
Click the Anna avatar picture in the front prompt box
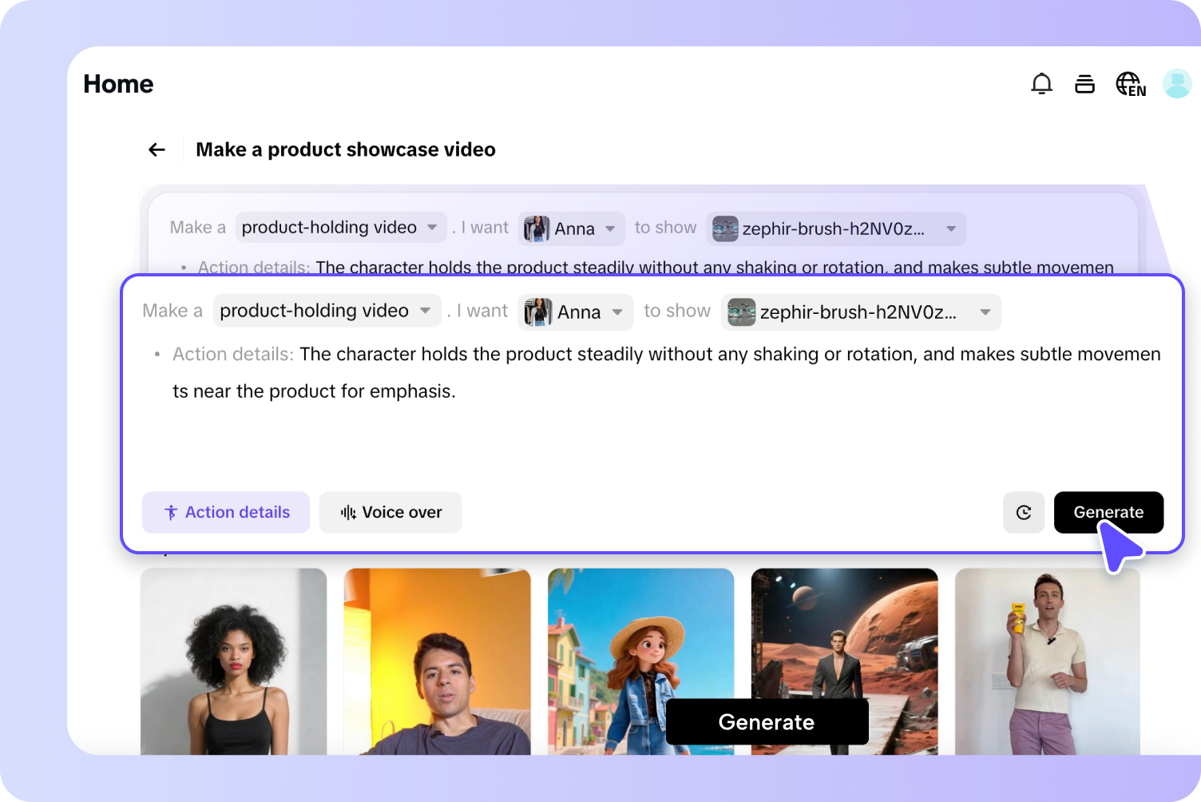point(538,312)
